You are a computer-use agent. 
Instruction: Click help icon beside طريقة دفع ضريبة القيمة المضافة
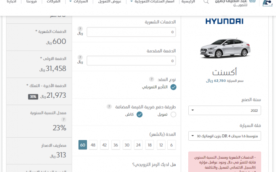109,106
